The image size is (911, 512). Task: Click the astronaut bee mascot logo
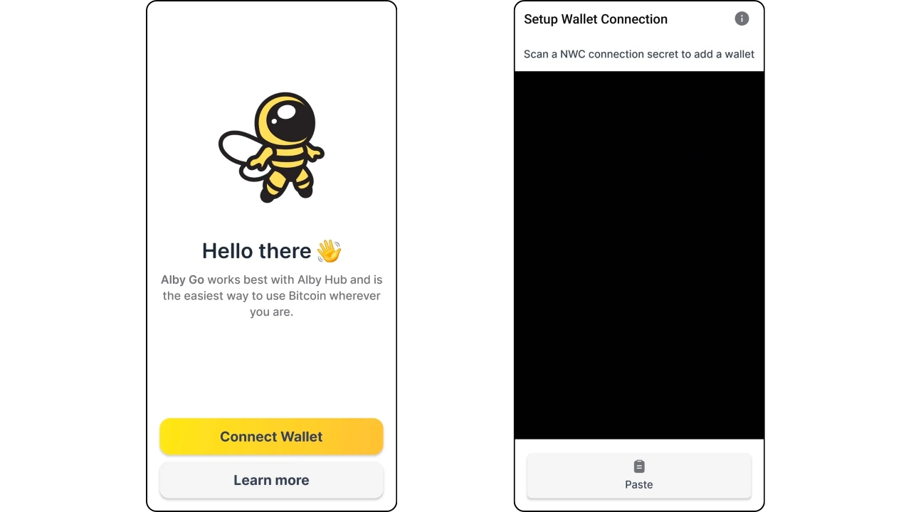(271, 147)
